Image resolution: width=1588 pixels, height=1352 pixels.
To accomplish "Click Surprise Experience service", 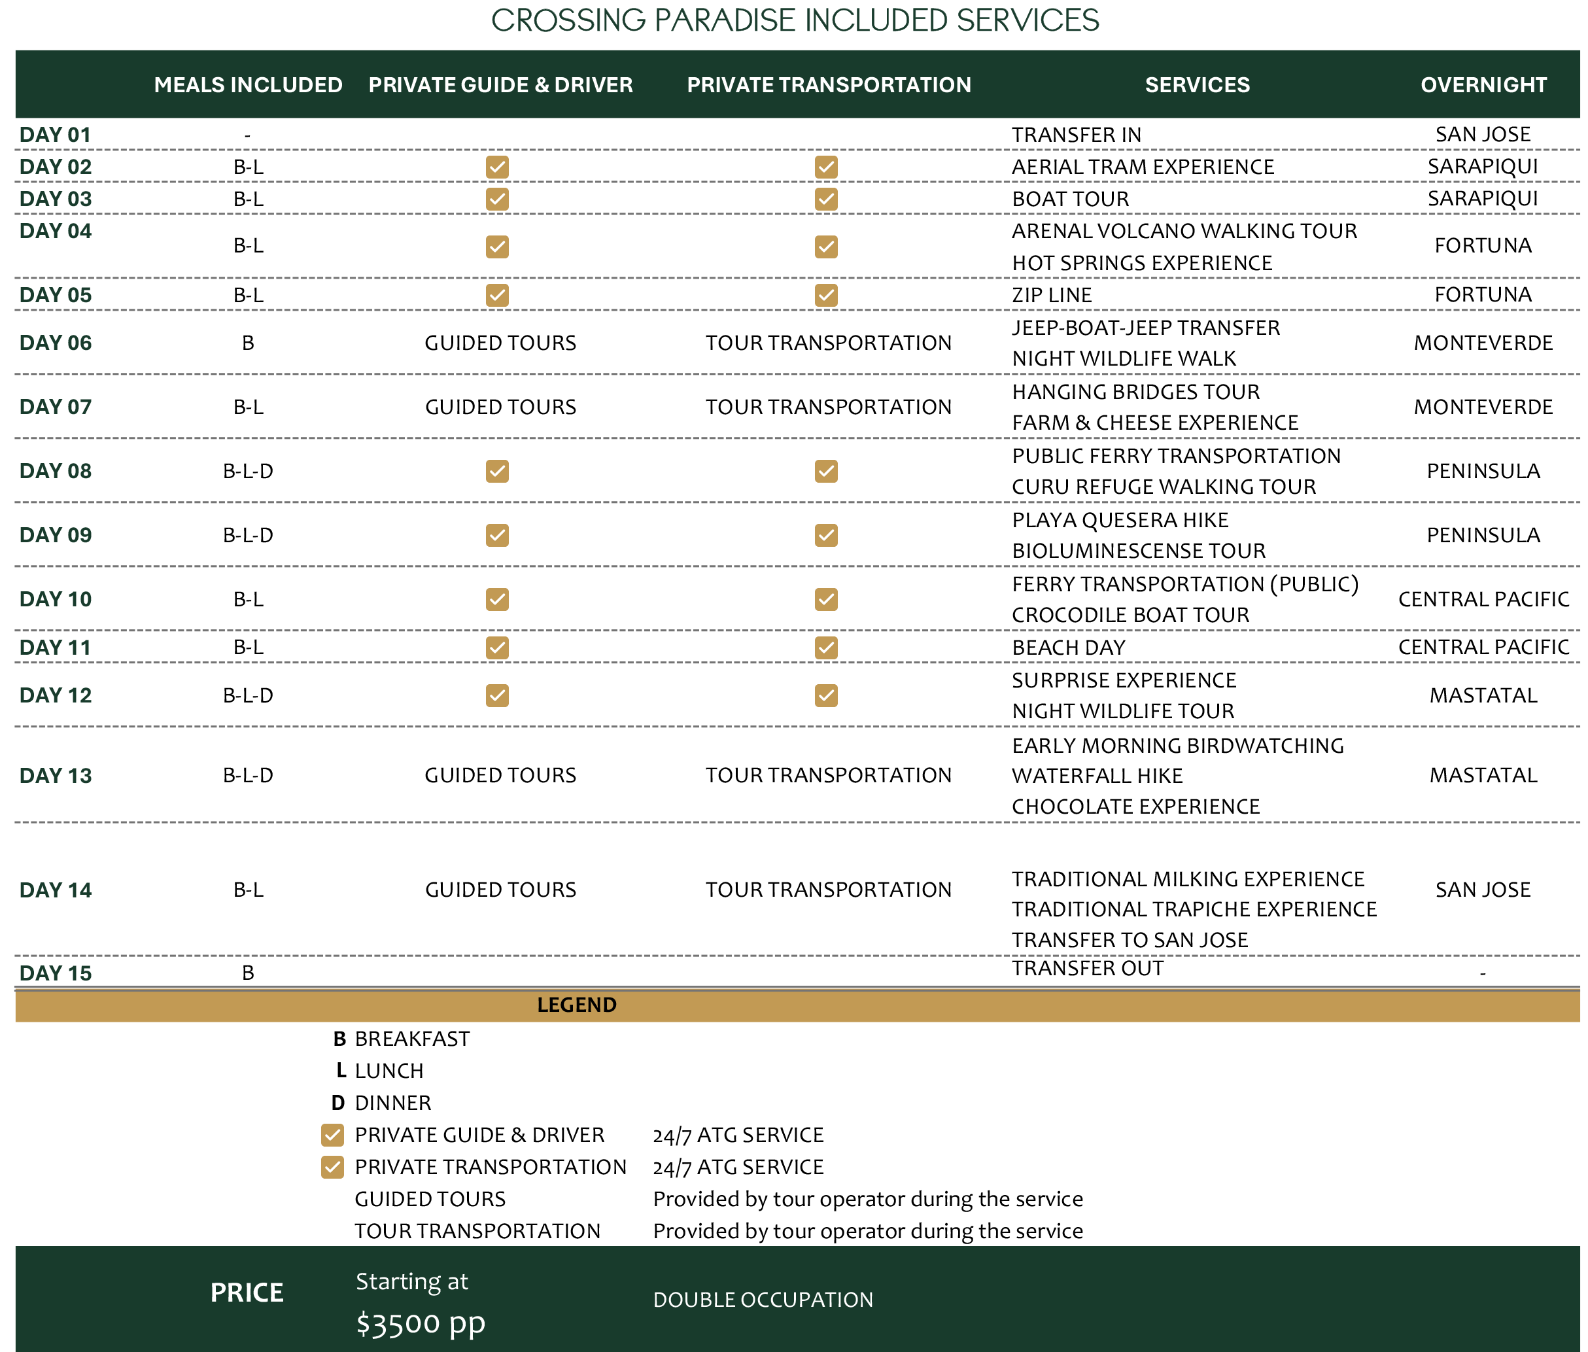I will coord(1124,681).
